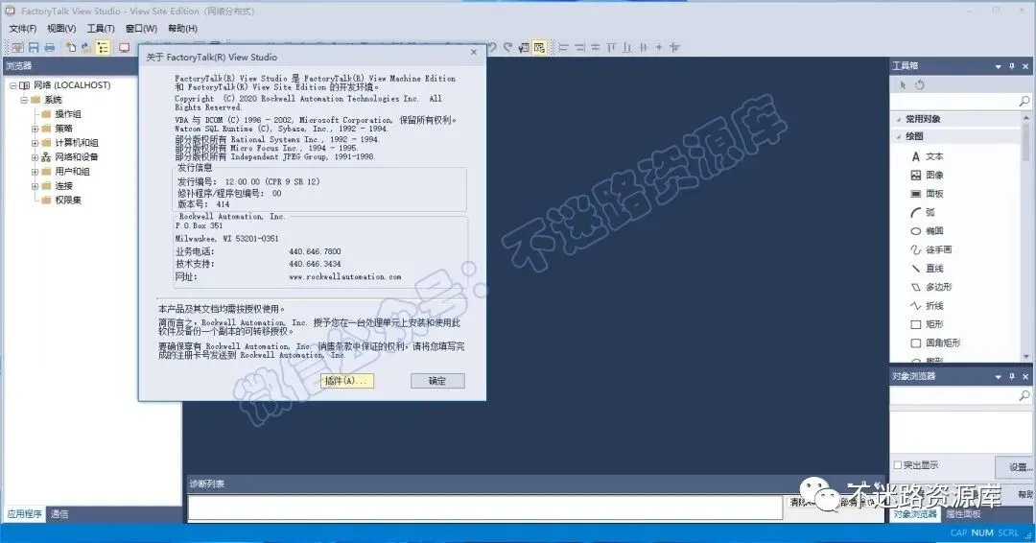Open the 窗口(W) menu

pos(141,29)
